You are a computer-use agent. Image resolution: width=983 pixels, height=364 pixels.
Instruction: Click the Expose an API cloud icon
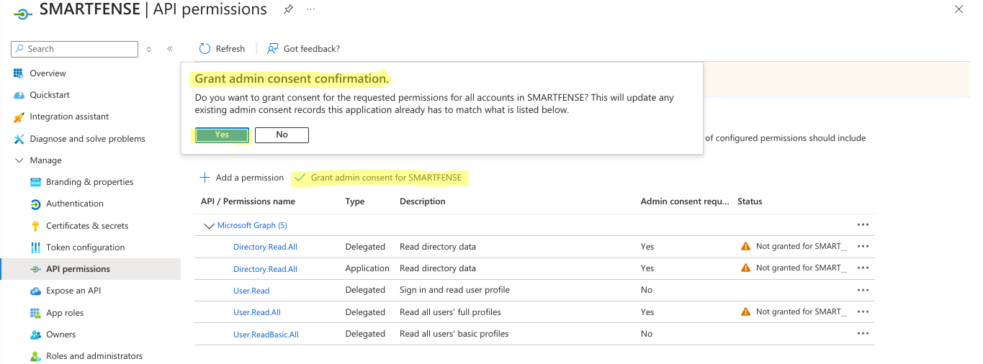pos(35,291)
